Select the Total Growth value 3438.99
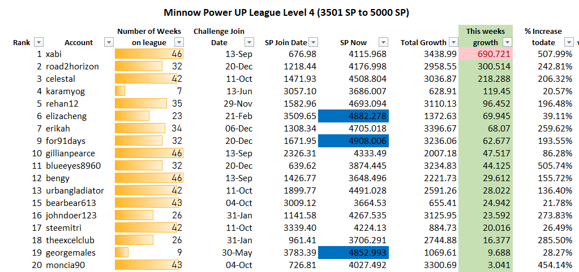The image size is (579, 272). (x=441, y=55)
